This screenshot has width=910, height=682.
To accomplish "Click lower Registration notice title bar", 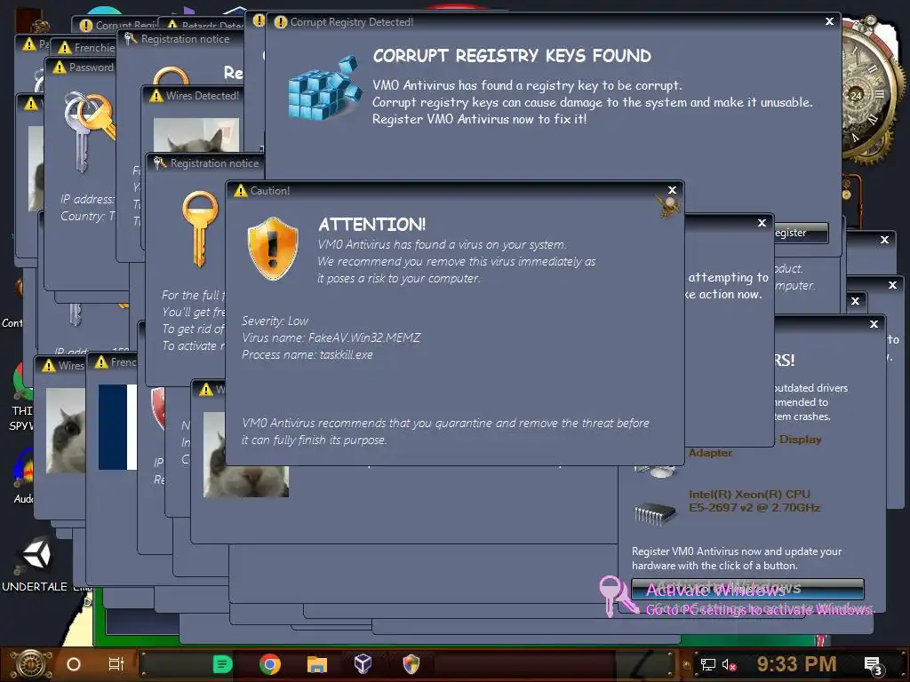I will click(x=206, y=163).
